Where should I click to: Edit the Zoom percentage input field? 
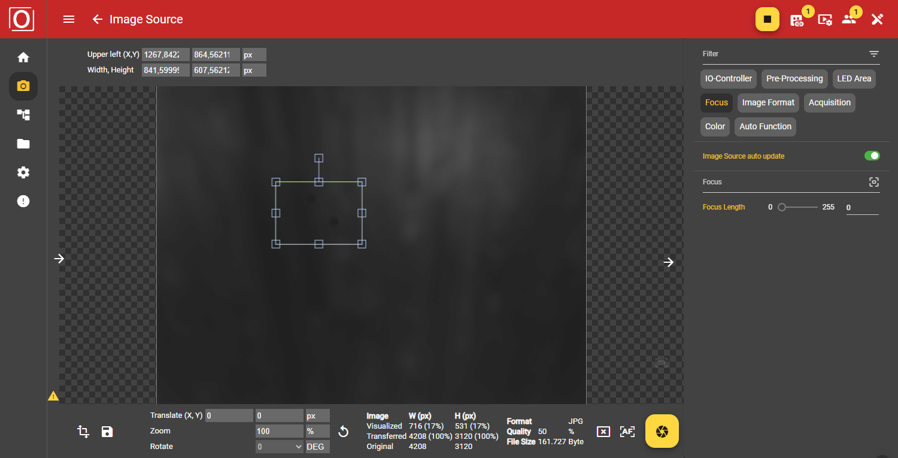pos(278,430)
